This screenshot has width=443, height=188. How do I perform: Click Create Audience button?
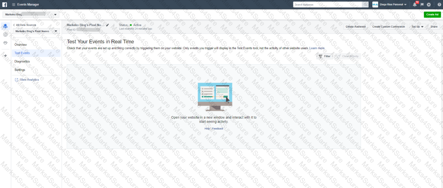click(356, 27)
